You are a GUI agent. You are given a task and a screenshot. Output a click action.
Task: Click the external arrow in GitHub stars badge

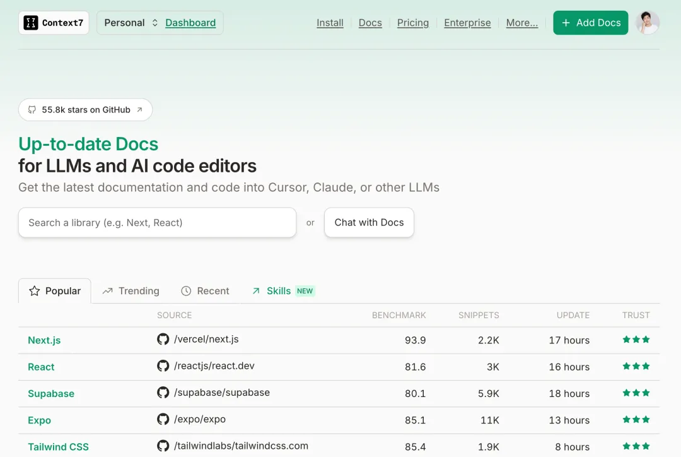click(x=139, y=110)
